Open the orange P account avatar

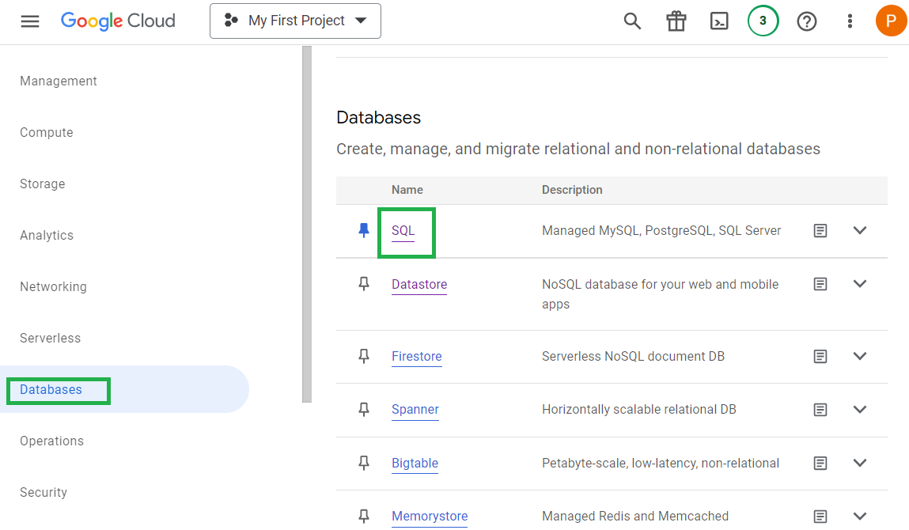tap(891, 21)
